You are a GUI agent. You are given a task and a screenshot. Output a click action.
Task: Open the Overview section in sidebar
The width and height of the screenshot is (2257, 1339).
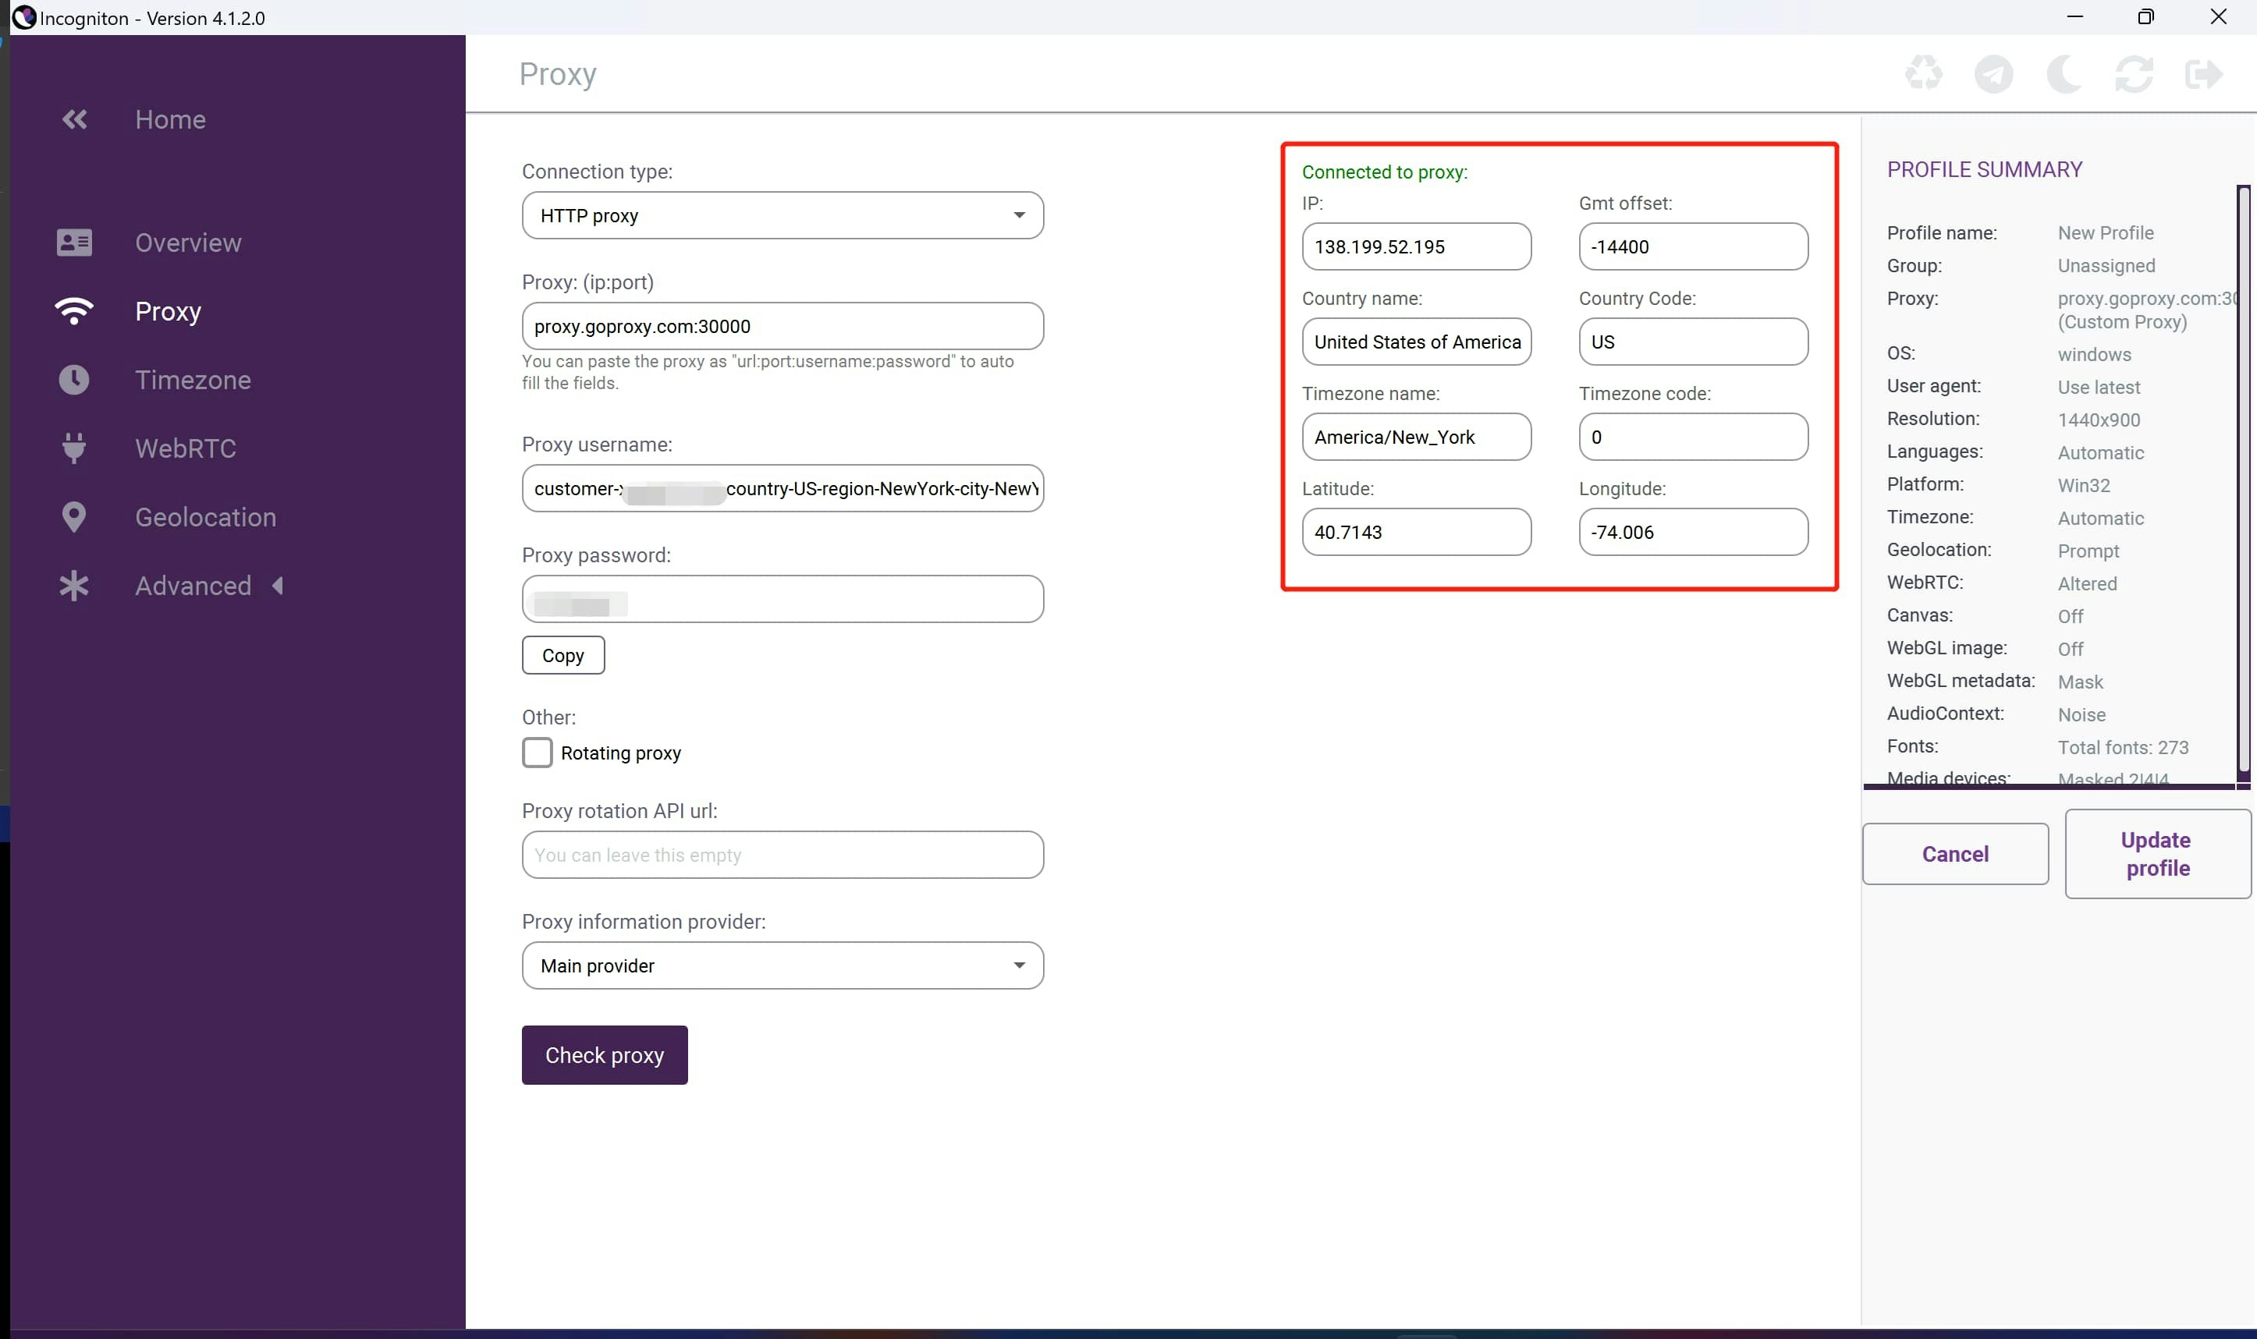click(x=188, y=243)
